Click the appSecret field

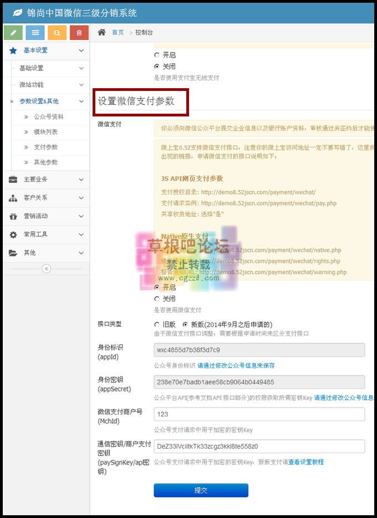[x=259, y=382]
